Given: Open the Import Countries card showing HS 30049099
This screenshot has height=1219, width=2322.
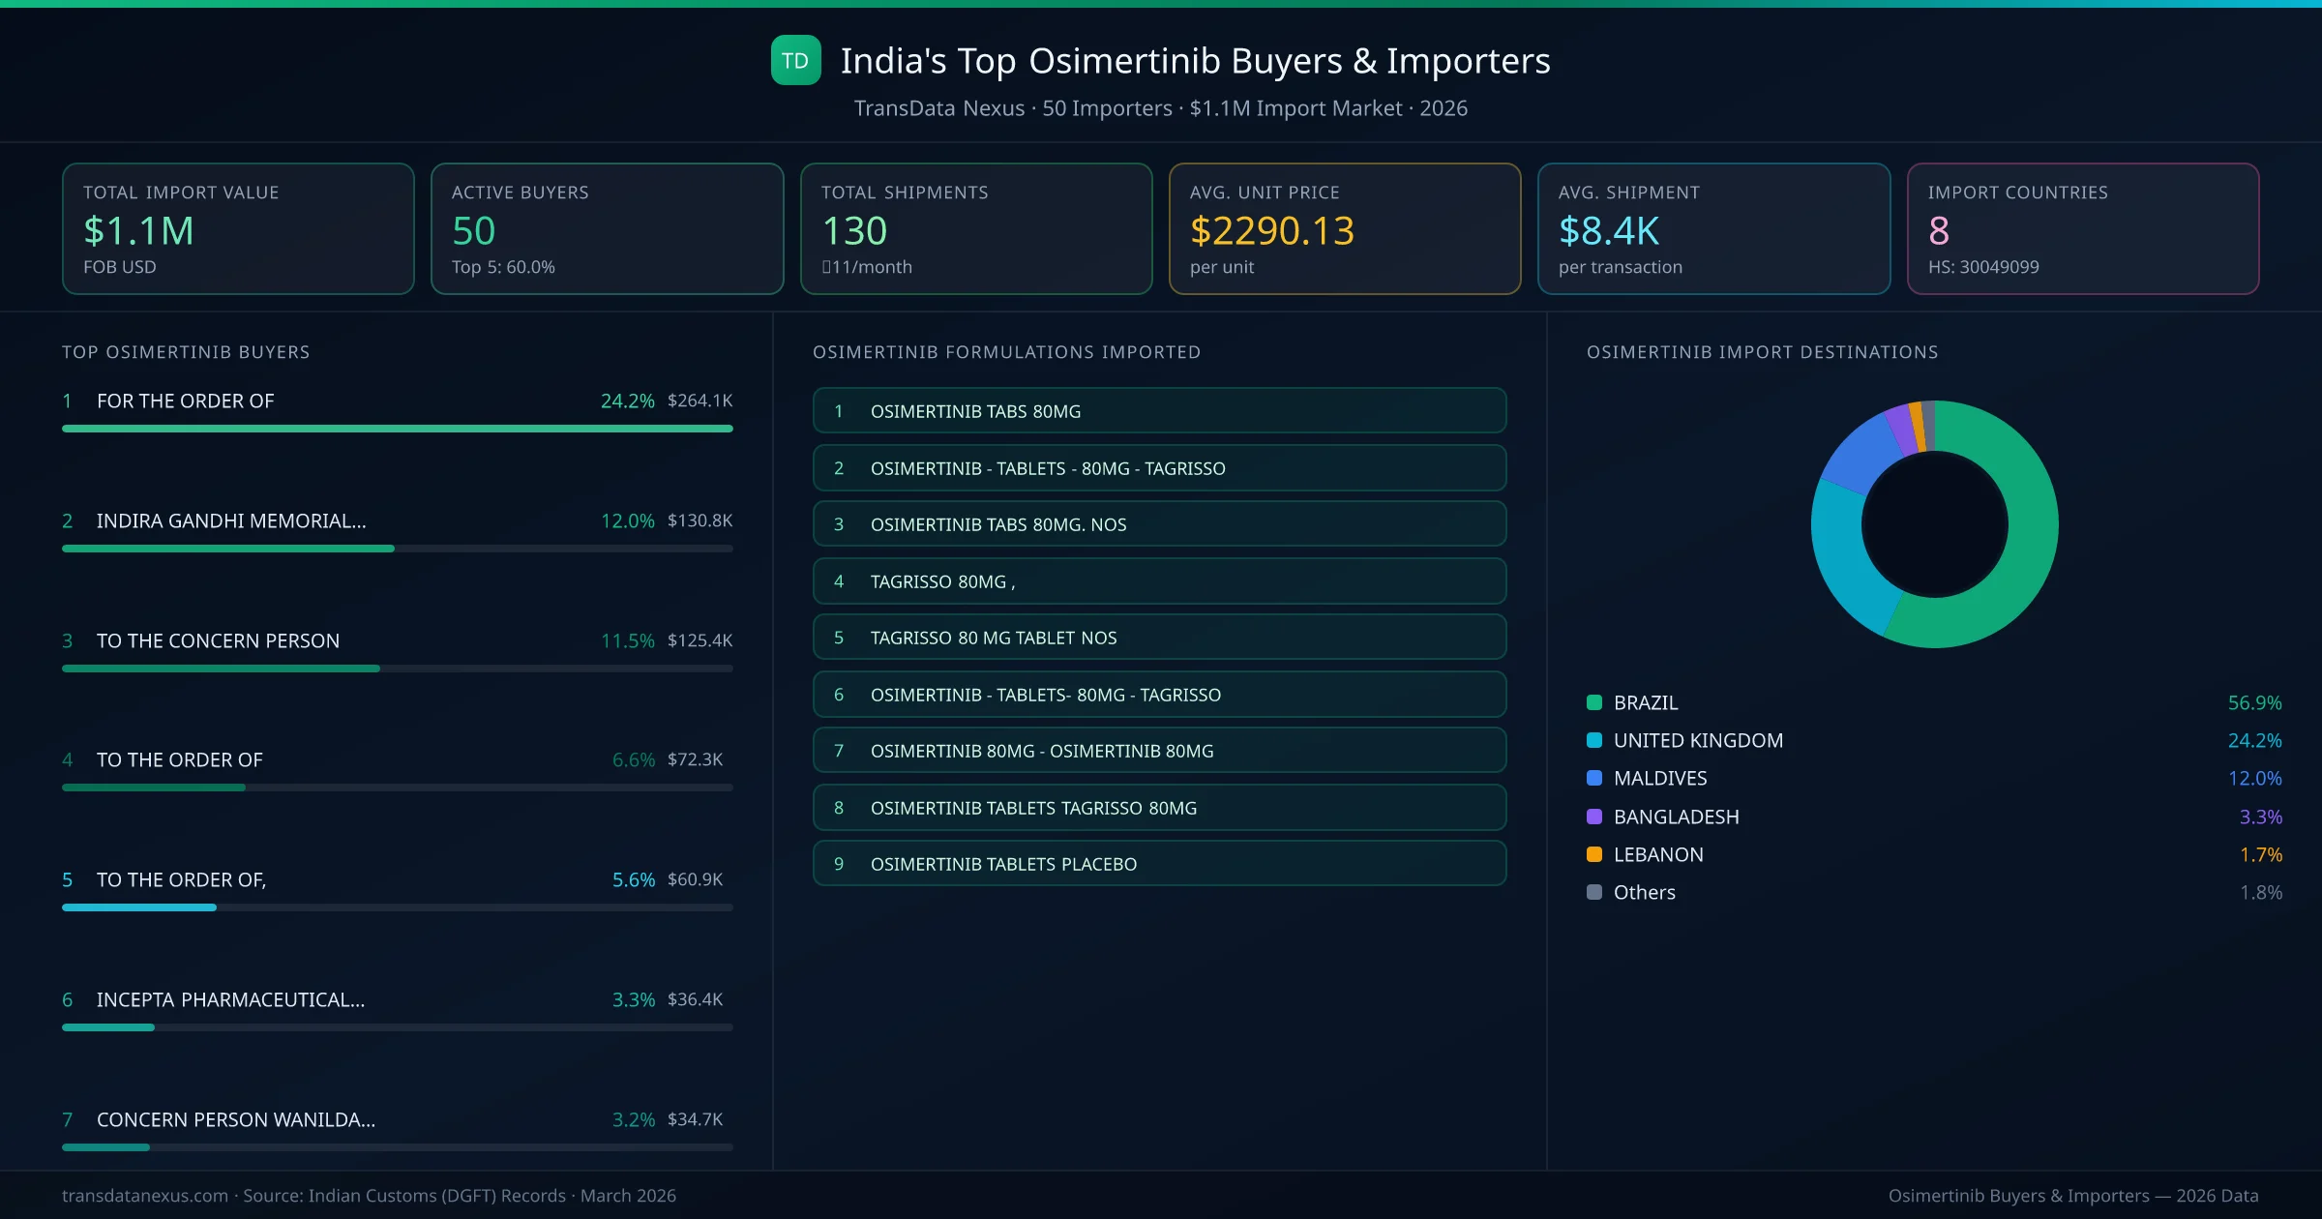Looking at the screenshot, I should [x=2083, y=228].
